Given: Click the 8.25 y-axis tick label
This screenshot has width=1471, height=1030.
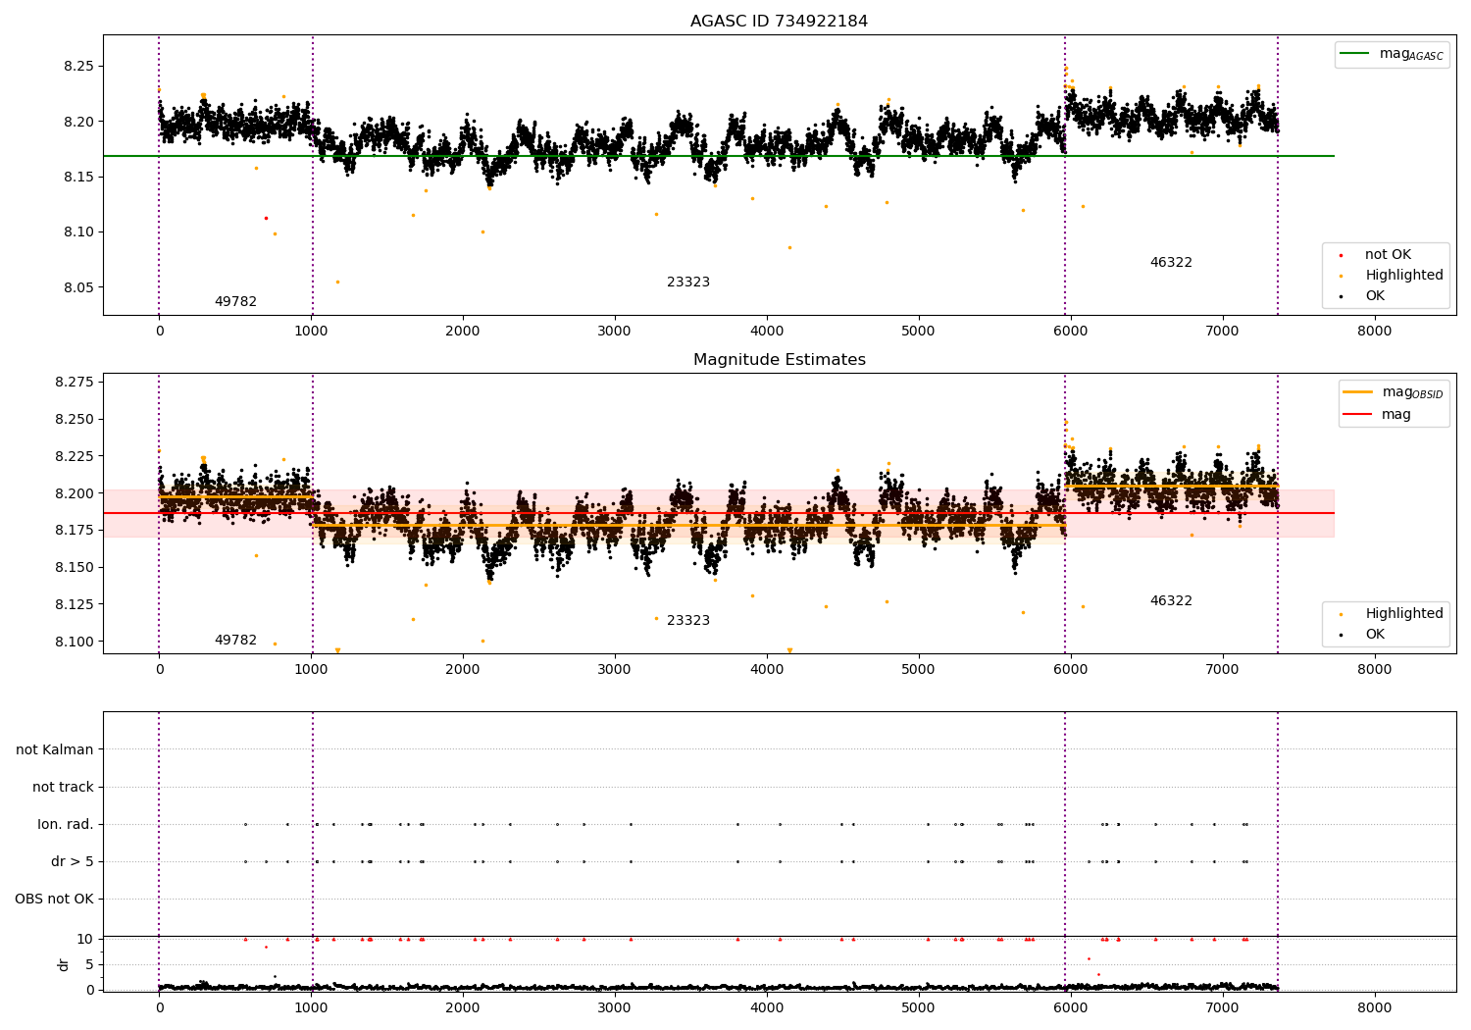Looking at the screenshot, I should tap(78, 67).
